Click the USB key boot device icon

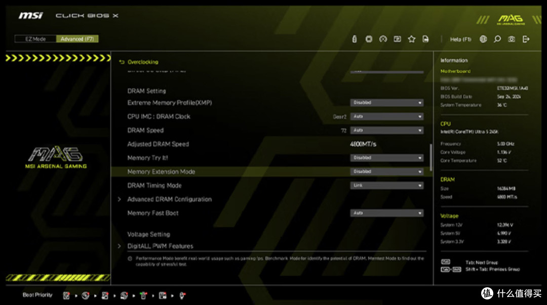coord(143,295)
